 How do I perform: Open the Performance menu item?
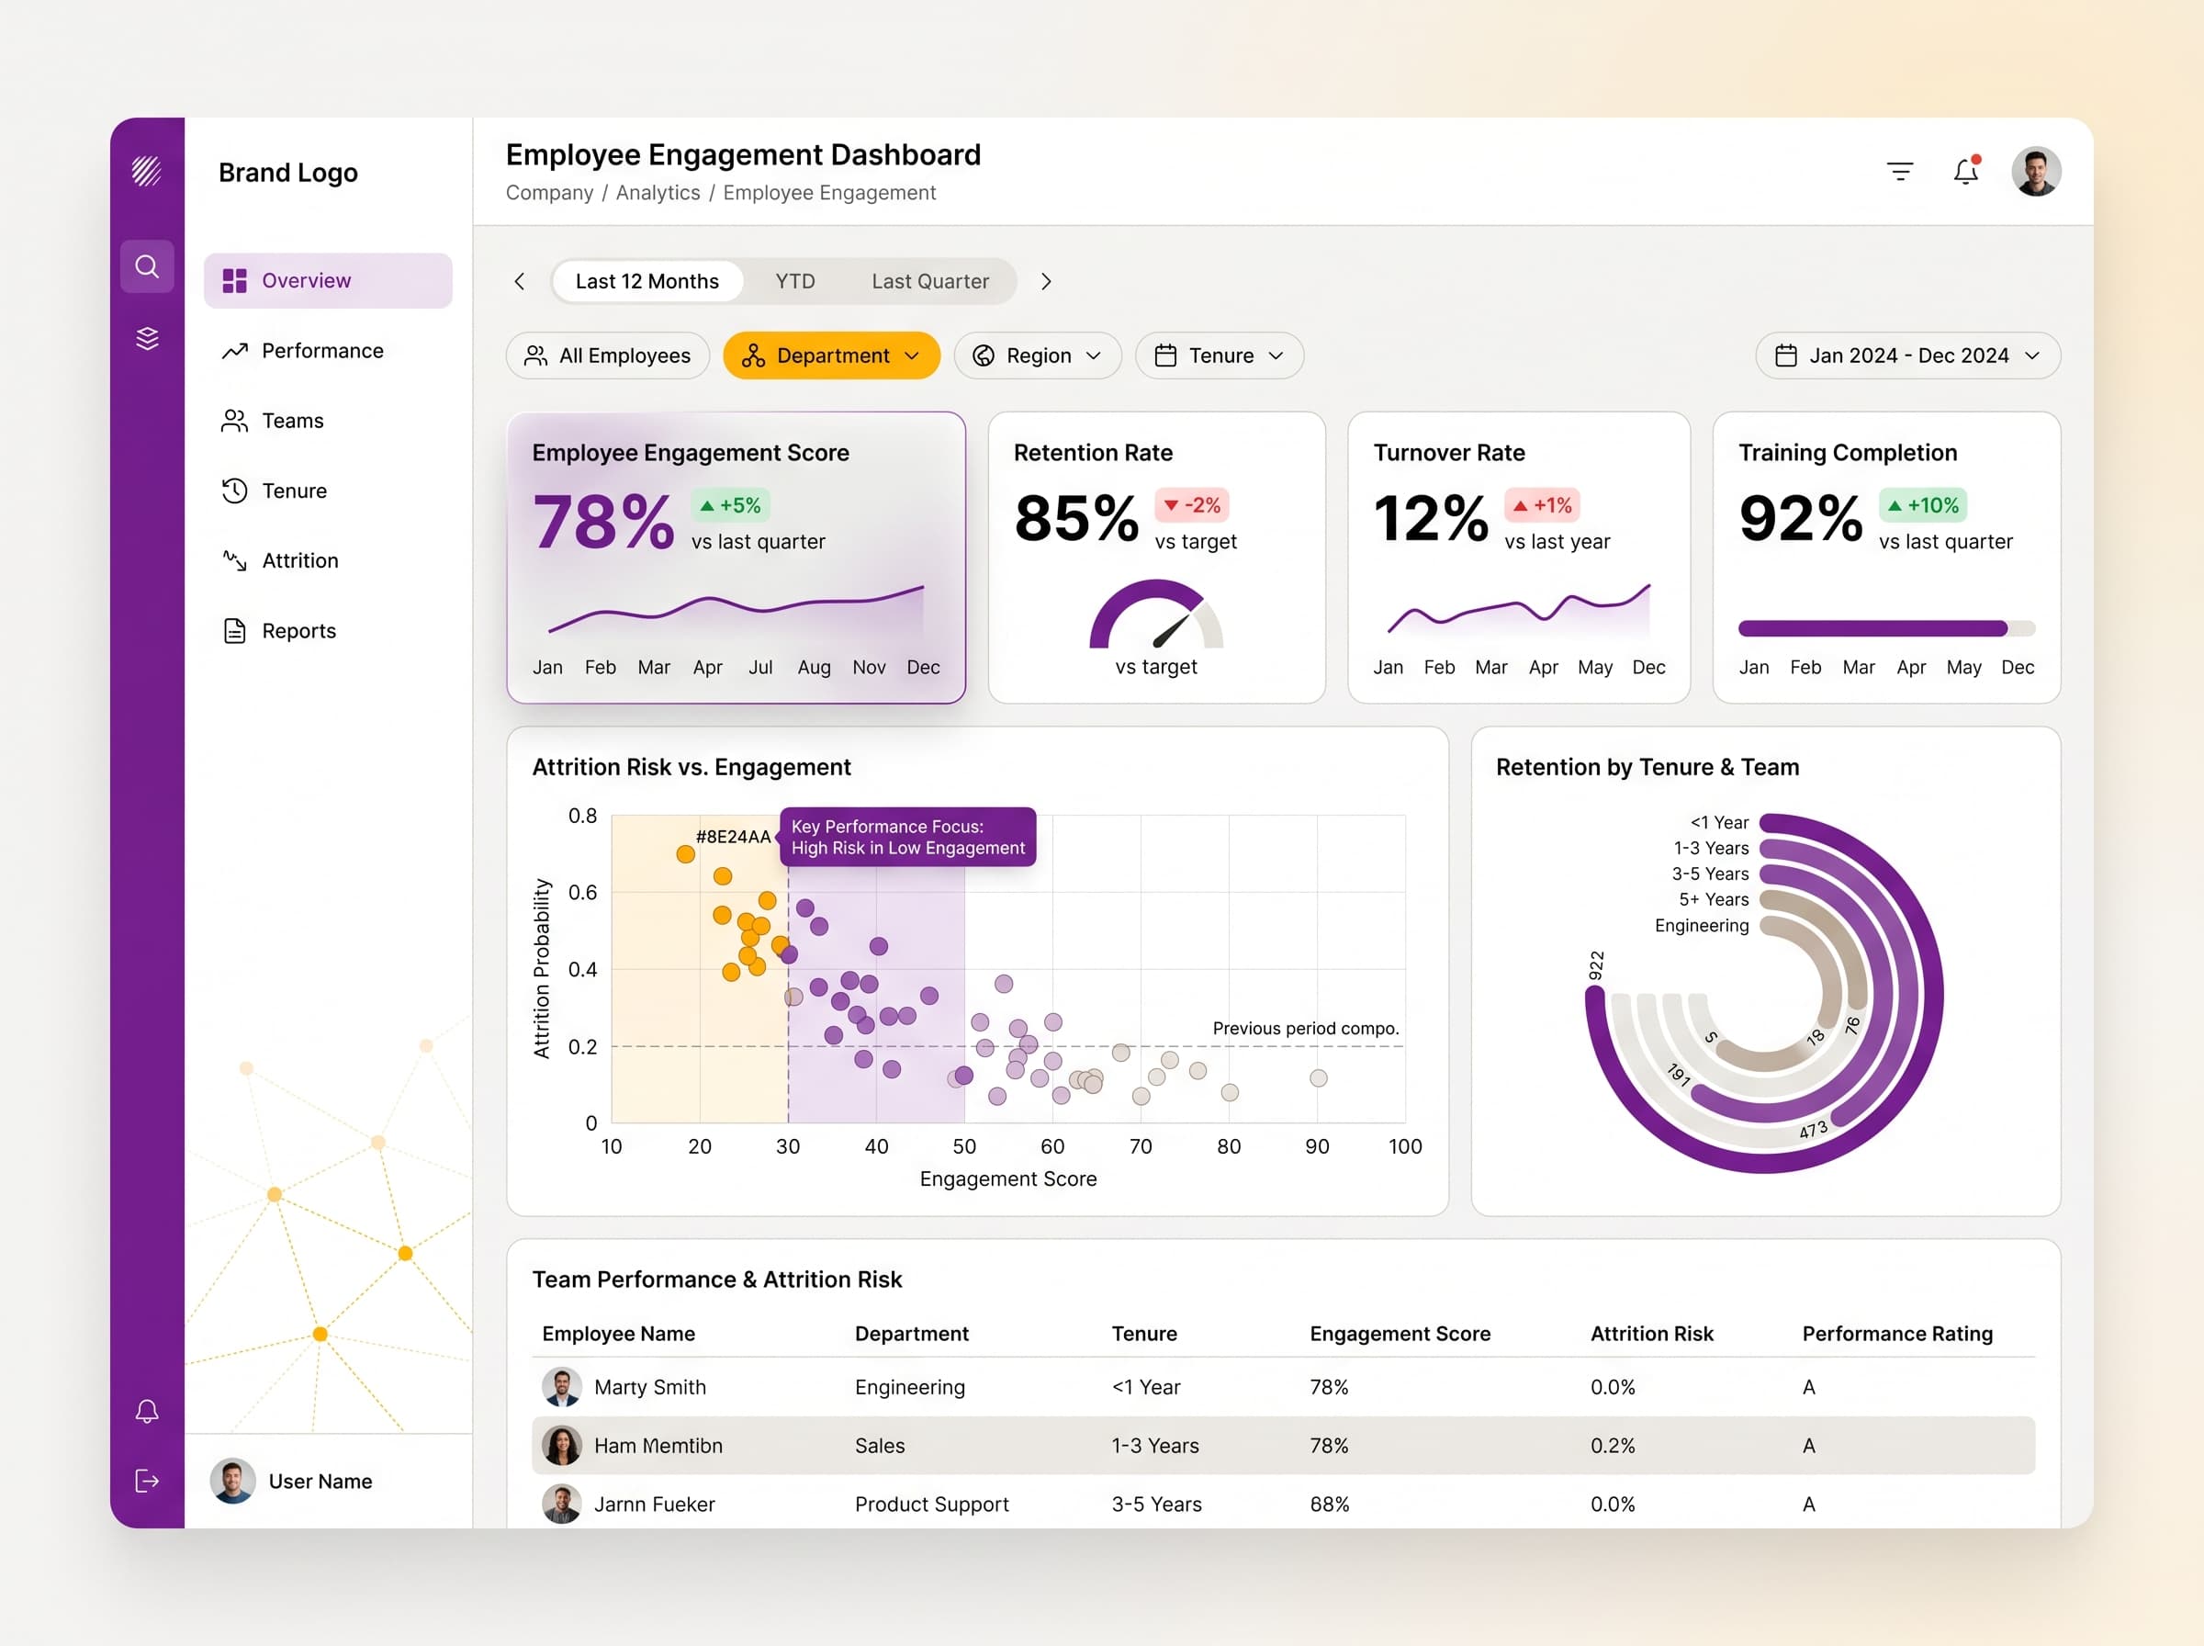[x=328, y=351]
